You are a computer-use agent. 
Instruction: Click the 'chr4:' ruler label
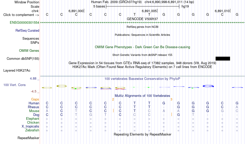tap(35, 11)
